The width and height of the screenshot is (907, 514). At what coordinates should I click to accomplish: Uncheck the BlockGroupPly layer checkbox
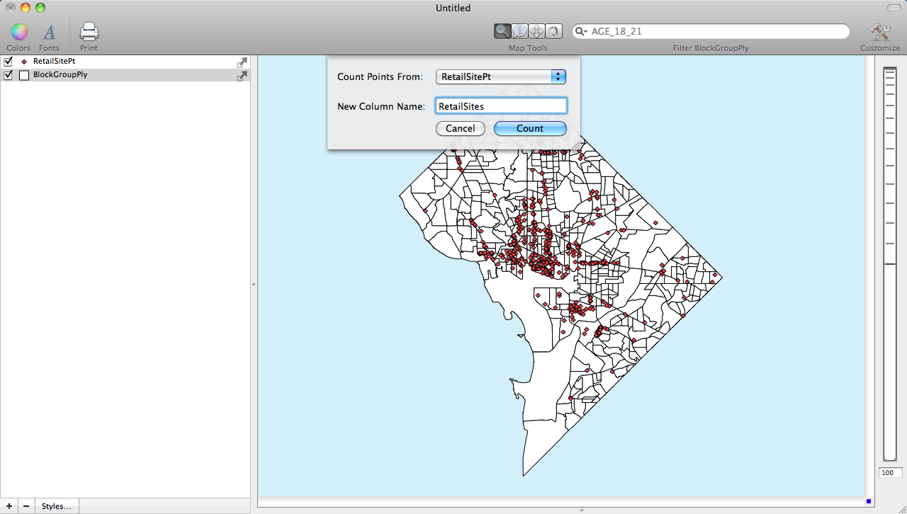click(x=9, y=75)
